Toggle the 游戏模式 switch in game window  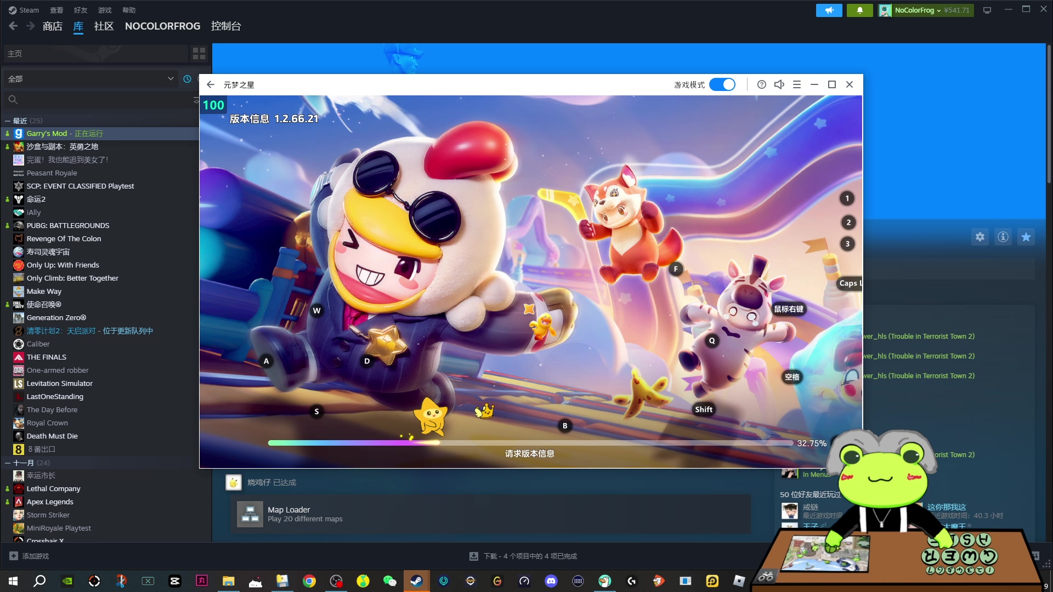coord(722,84)
